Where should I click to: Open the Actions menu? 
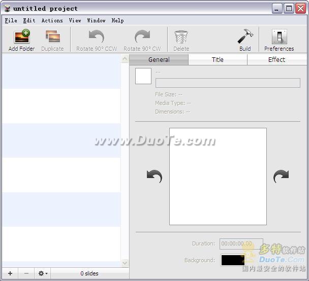click(x=52, y=20)
